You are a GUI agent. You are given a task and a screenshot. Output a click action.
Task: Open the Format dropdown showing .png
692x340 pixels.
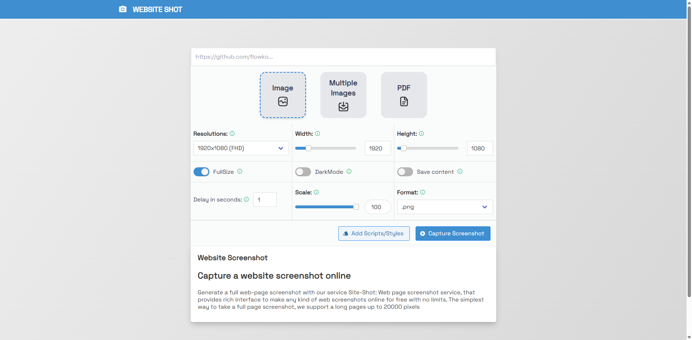445,207
